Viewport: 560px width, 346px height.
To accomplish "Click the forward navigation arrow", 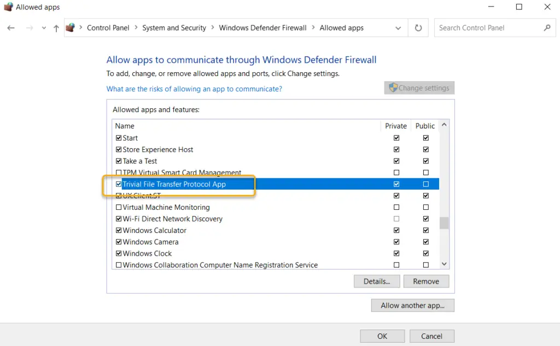I will coord(30,28).
